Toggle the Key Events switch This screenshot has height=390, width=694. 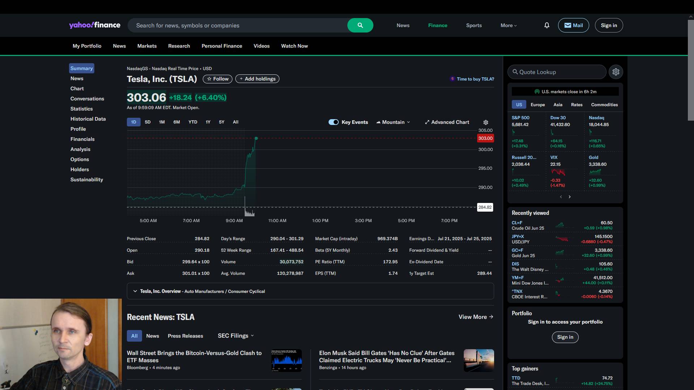click(333, 122)
